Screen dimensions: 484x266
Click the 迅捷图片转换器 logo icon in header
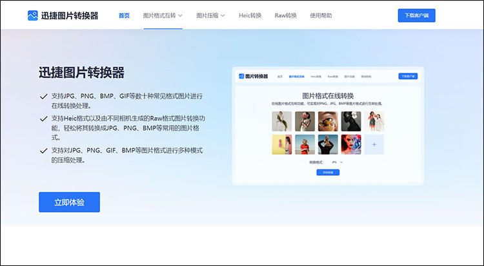tap(33, 15)
